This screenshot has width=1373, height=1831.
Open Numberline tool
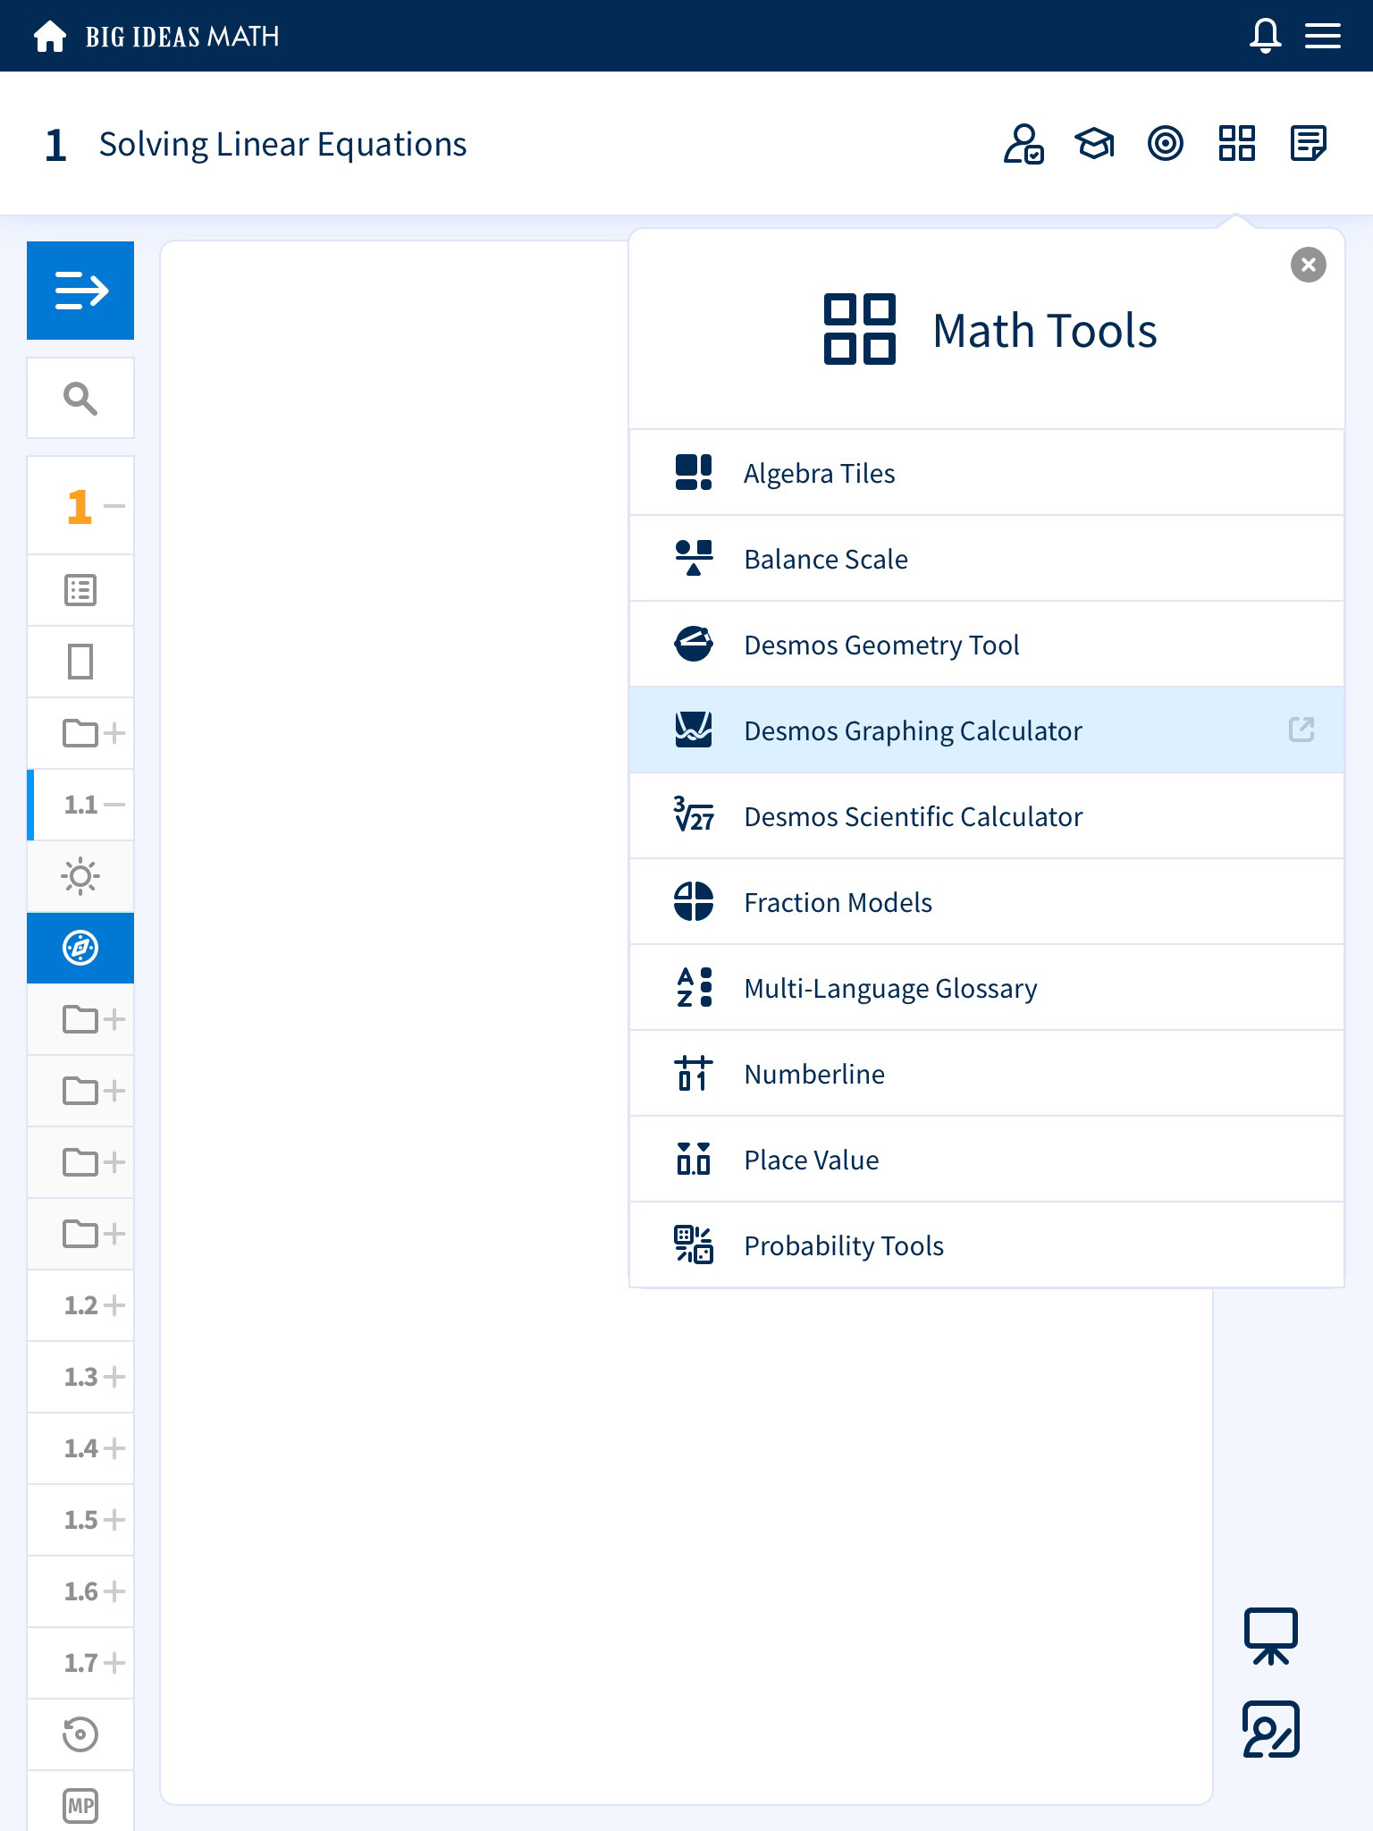[x=987, y=1074]
